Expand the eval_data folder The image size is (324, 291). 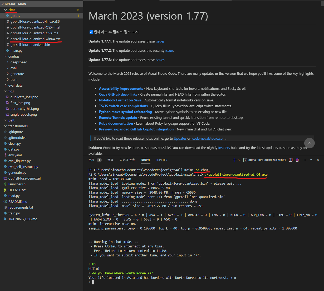coord(6,85)
